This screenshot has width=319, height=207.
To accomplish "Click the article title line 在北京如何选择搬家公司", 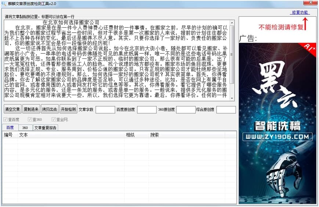I will click(x=71, y=22).
